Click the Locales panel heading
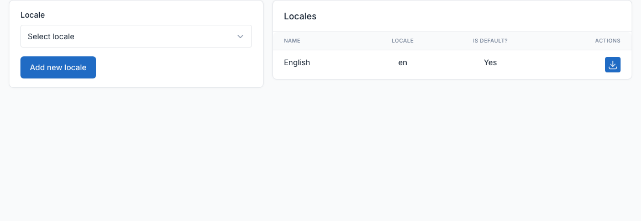The image size is (641, 221). [300, 17]
